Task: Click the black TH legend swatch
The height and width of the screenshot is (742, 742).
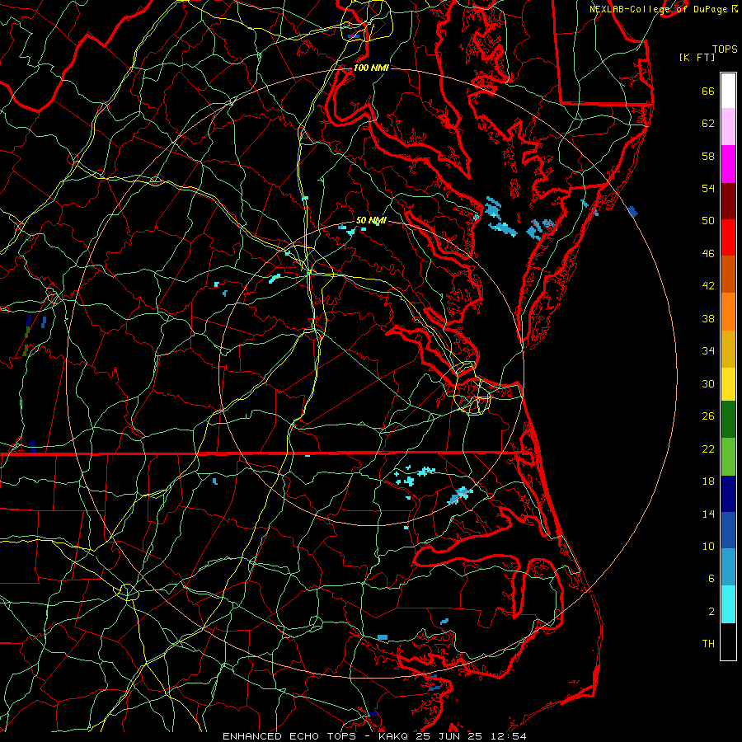Action: pos(728,641)
